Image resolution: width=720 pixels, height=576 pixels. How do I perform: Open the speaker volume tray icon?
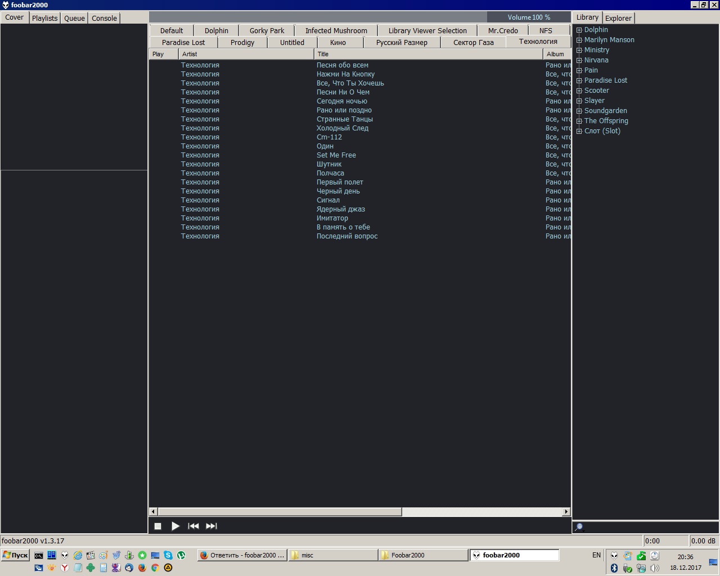pyautogui.click(x=654, y=568)
